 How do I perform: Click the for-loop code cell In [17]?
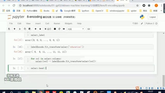(89, 60)
